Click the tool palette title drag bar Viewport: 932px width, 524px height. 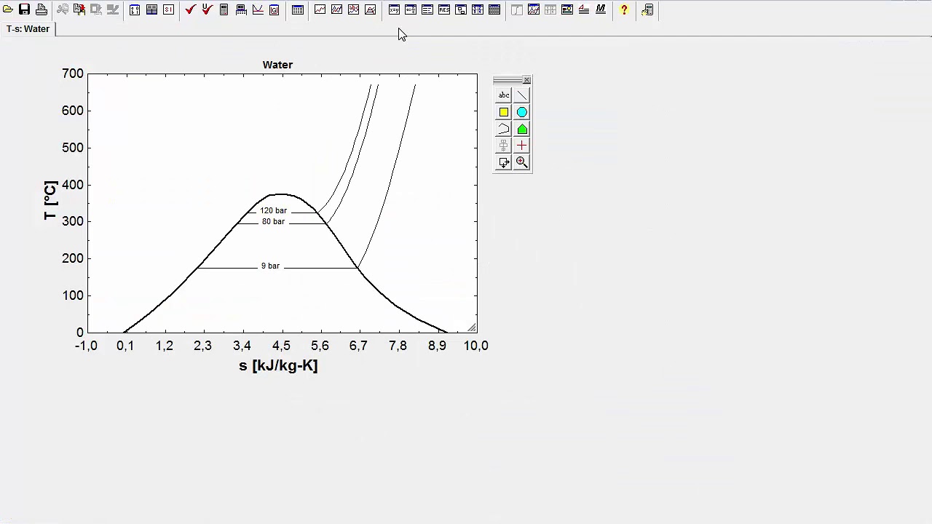(508, 80)
